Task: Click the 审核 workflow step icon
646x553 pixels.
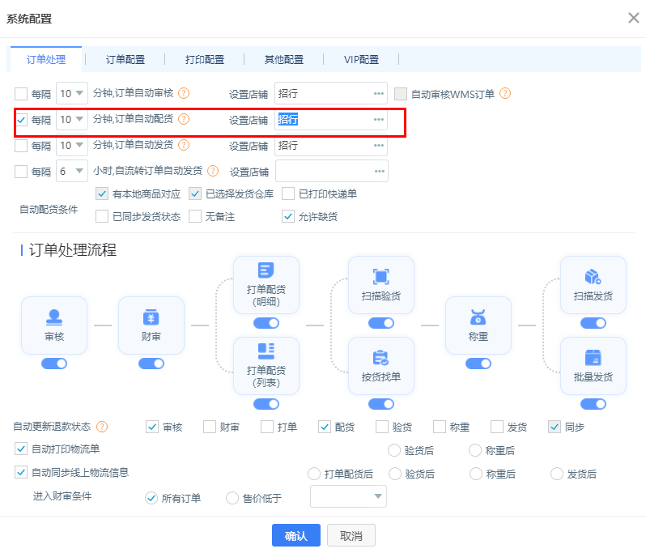Action: pyautogui.click(x=54, y=317)
